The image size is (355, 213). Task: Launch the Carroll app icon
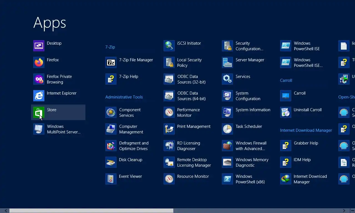click(286, 96)
